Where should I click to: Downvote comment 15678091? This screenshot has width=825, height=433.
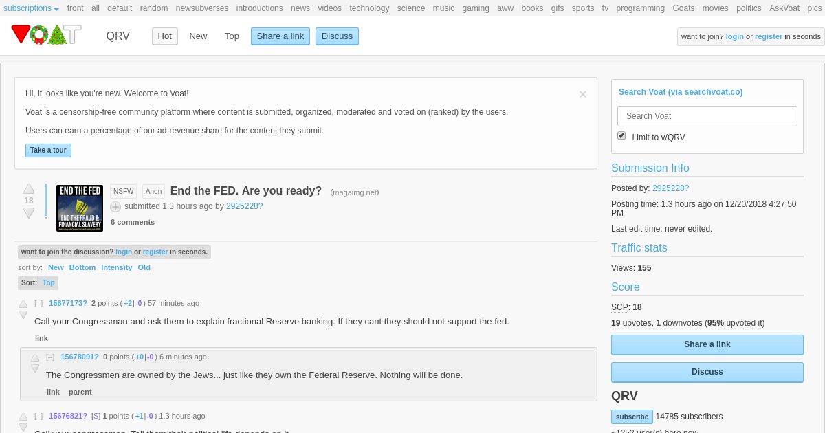click(35, 368)
